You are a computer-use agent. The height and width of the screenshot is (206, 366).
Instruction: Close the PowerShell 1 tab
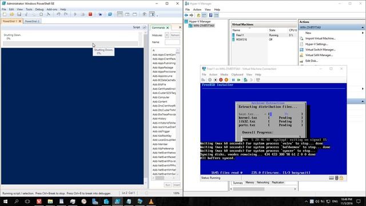tap(20, 21)
